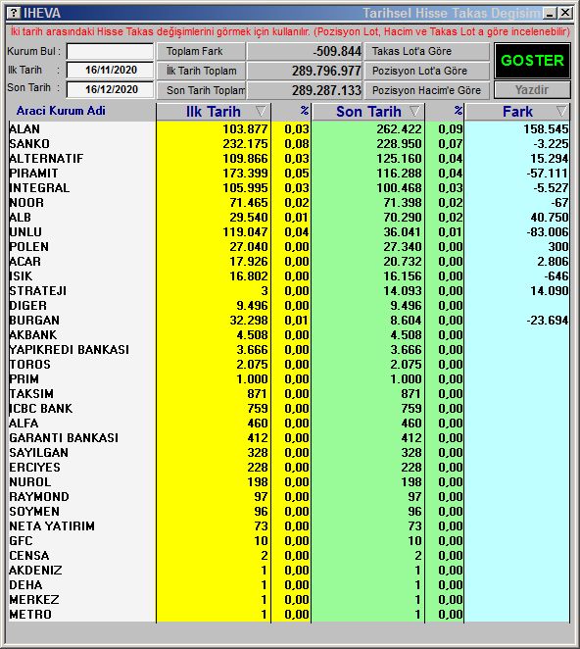This screenshot has height=649, width=580.
Task: Click the UNLU Fark value -83.006
Action: [x=548, y=232]
